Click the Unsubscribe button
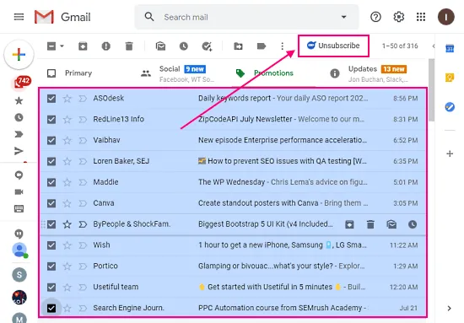Image resolution: width=464 pixels, height=323 pixels. [333, 46]
